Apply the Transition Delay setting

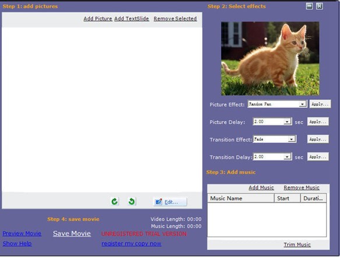click(318, 157)
